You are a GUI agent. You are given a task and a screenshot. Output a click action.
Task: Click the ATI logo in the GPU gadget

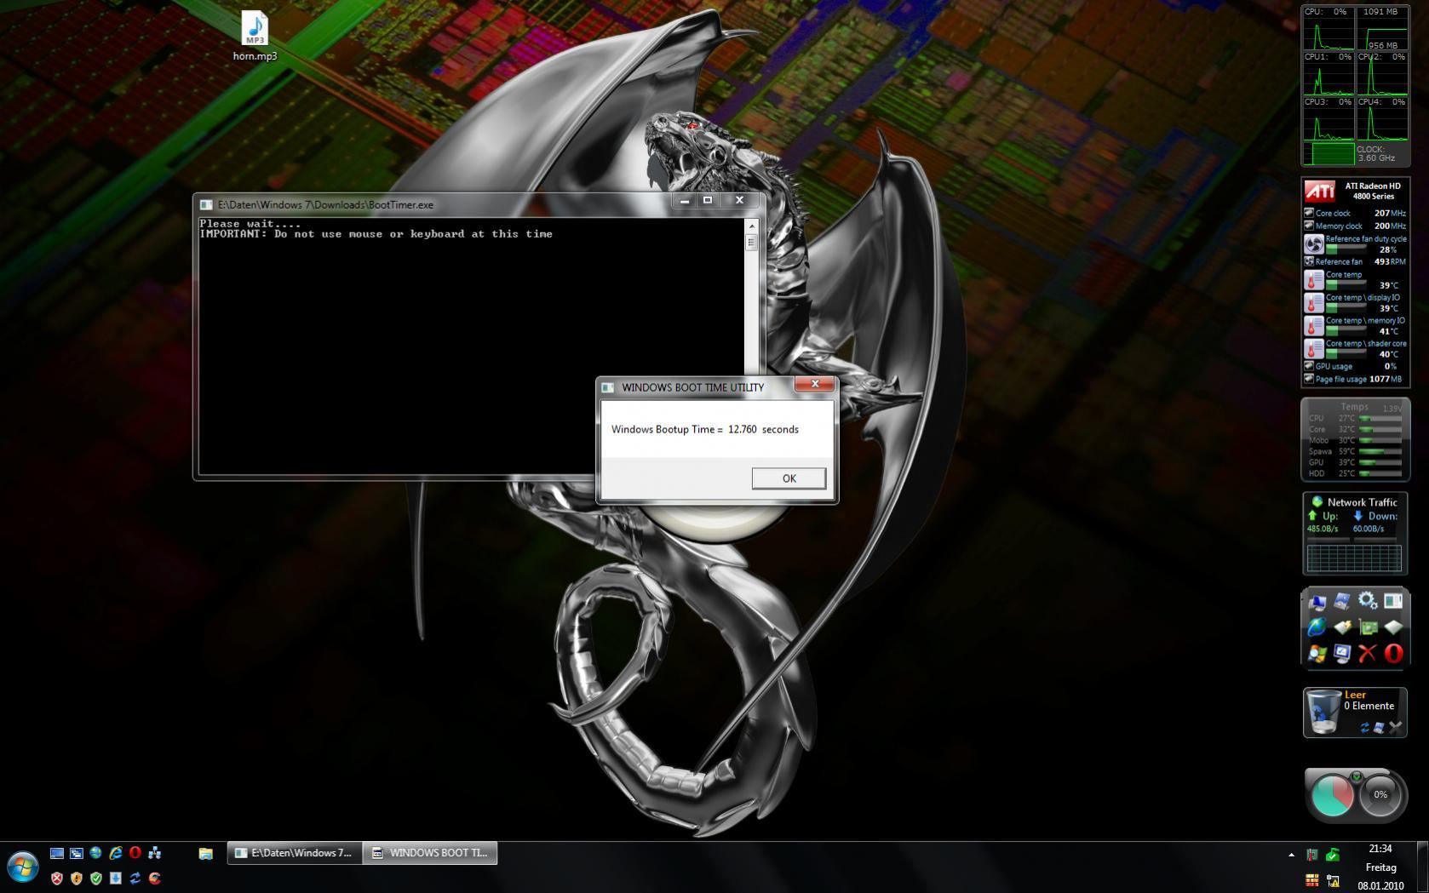click(x=1320, y=191)
